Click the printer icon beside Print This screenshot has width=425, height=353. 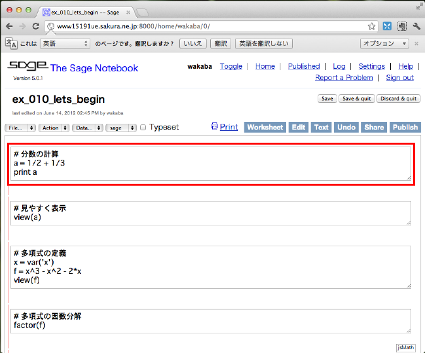click(214, 127)
